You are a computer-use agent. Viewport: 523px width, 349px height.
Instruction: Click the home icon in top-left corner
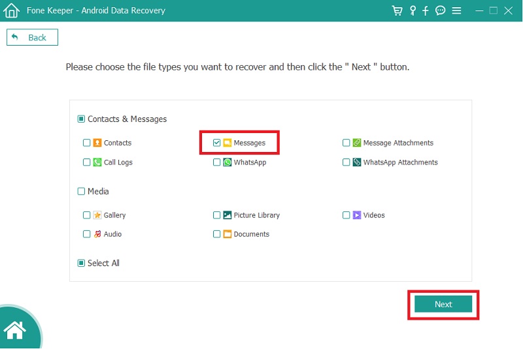click(x=12, y=10)
